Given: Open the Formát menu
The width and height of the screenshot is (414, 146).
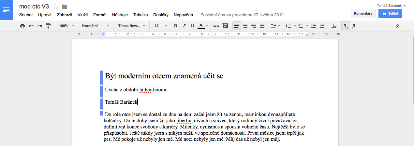Looking at the screenshot, I should pyautogui.click(x=100, y=15).
